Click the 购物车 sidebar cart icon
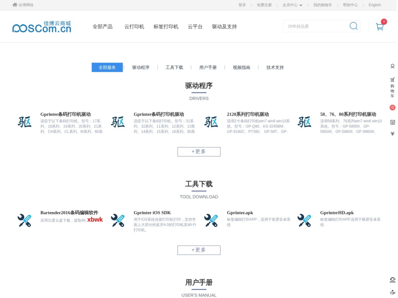The width and height of the screenshot is (398, 298). coord(392,87)
